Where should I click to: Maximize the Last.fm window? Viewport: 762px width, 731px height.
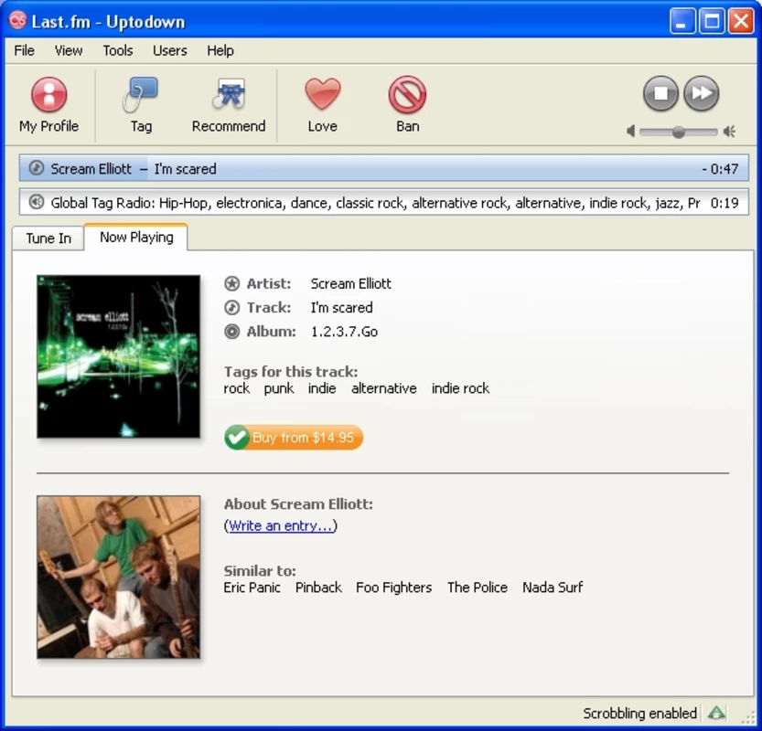click(712, 21)
